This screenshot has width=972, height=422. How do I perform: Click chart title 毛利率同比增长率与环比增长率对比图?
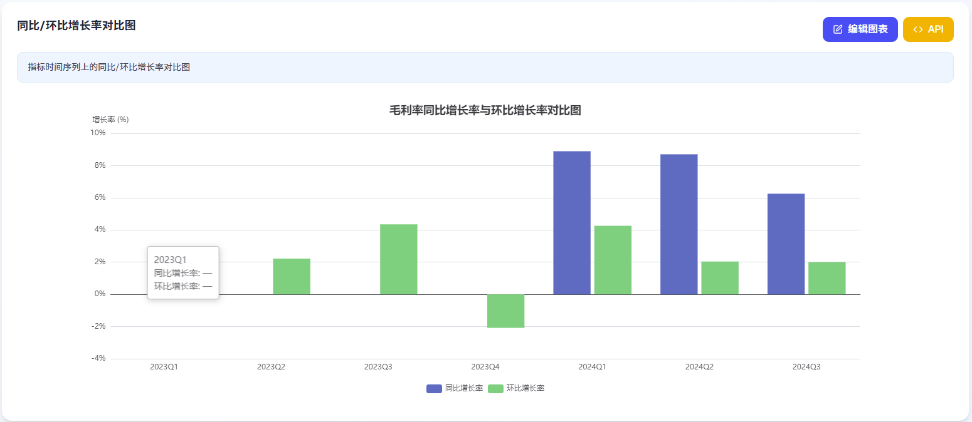click(x=485, y=111)
